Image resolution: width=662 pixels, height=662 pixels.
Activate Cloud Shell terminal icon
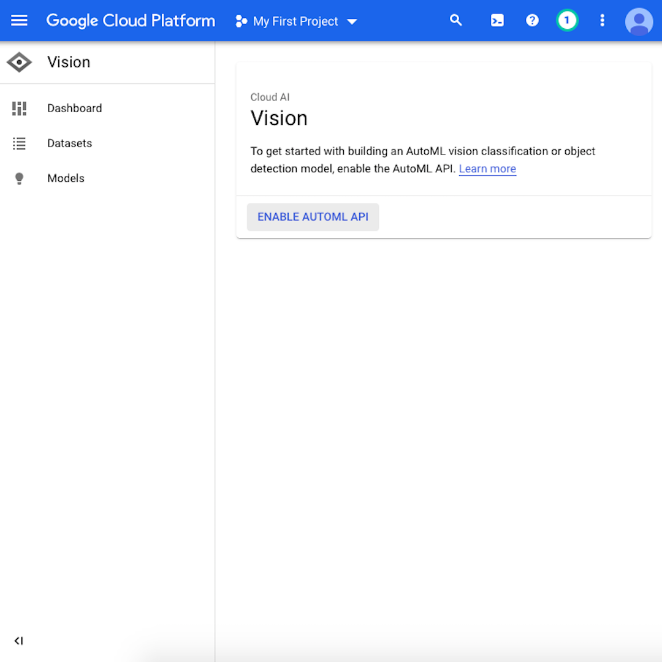coord(497,20)
